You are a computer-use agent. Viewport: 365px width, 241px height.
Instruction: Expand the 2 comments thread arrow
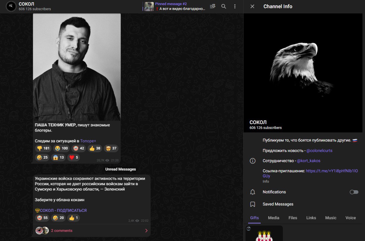point(146,231)
